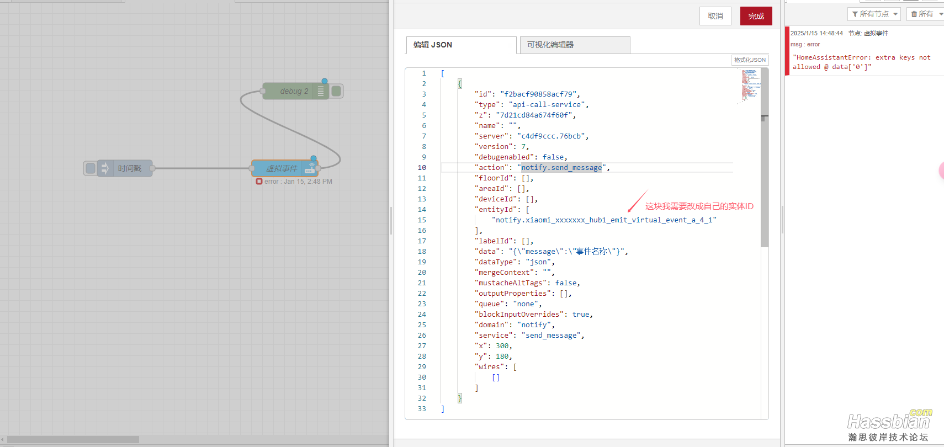Click the "wires": [ line
Screen dimensions: 944x447
click(x=496, y=366)
